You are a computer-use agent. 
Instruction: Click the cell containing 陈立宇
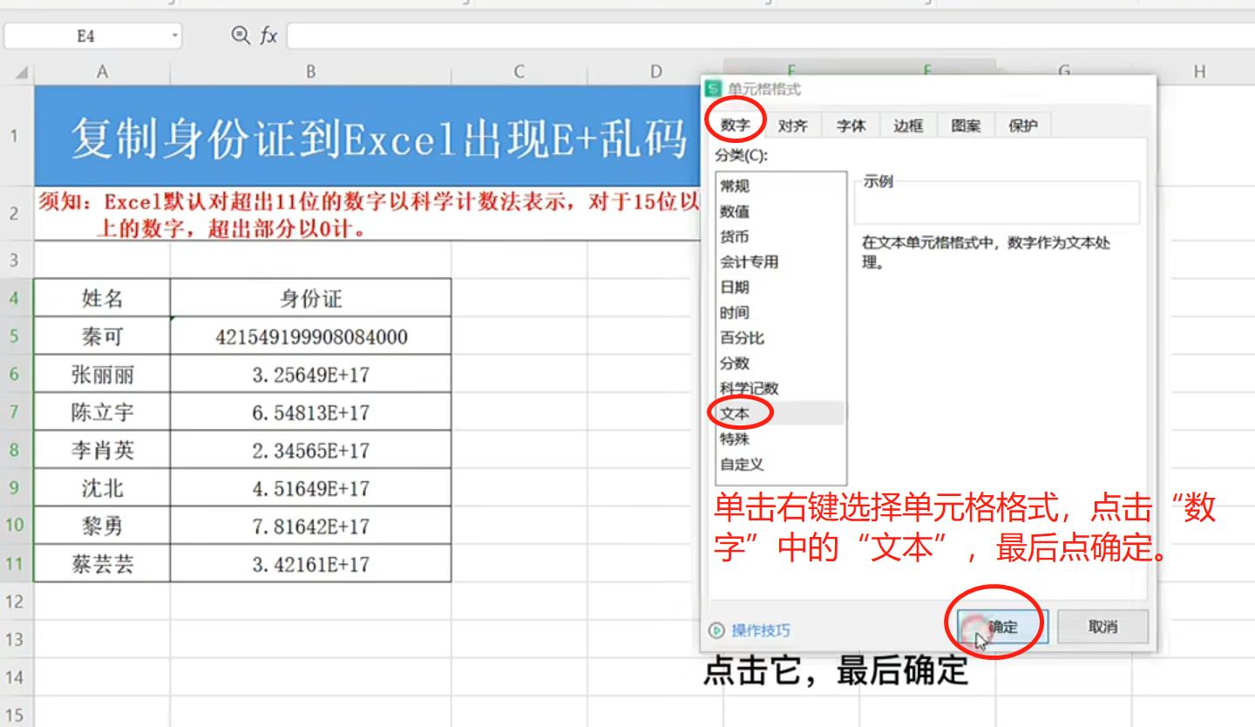pos(102,411)
